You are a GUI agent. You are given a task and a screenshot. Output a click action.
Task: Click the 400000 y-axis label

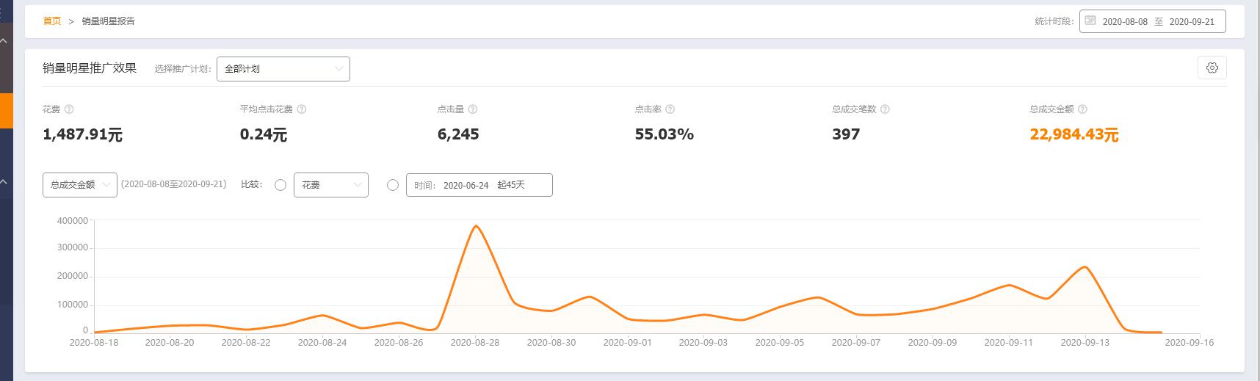point(73,220)
